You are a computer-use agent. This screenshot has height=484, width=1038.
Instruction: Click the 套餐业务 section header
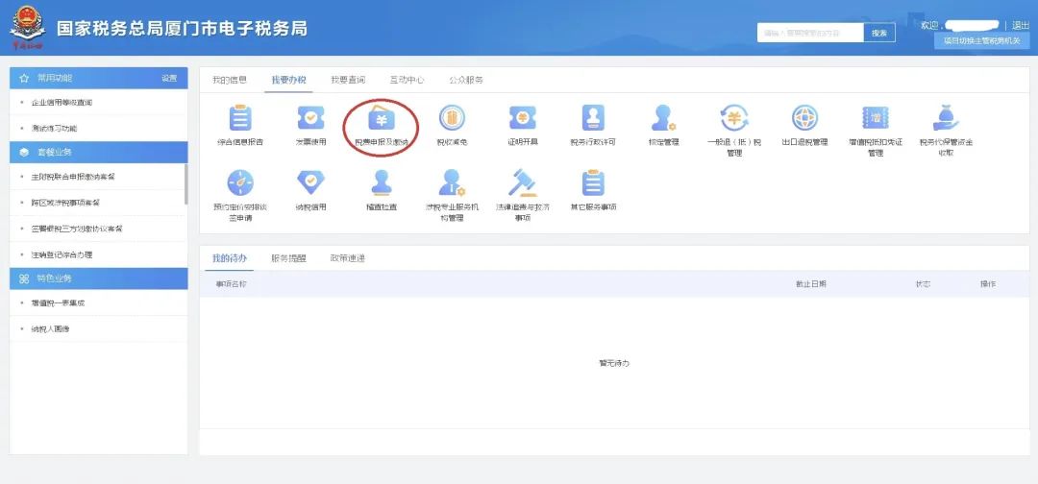[x=99, y=152]
